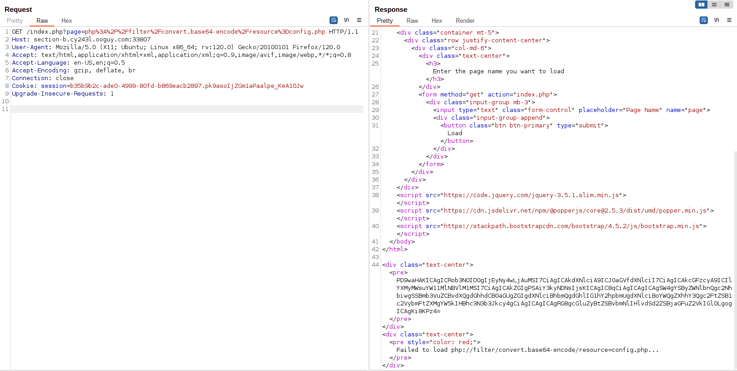Click the base64 line starting 'YXMyMWsuYW11'
This screenshot has height=371, width=737.
point(564,288)
